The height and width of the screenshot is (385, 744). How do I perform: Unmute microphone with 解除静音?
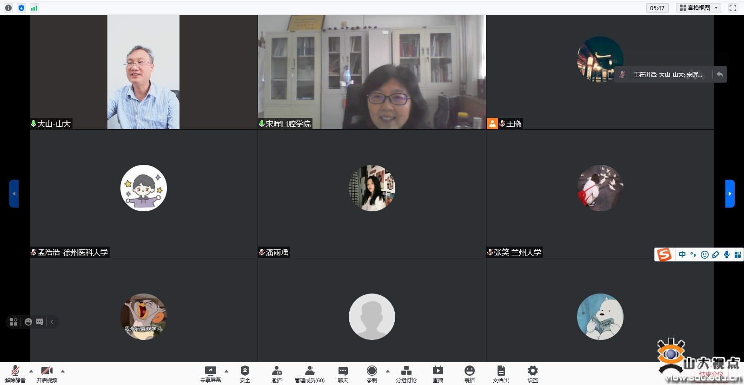tap(15, 372)
